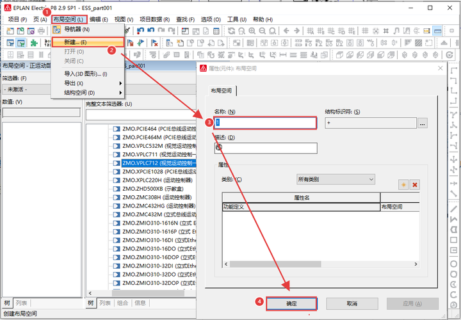Click the Zoom out magnifier icon
Screen dimensions: 461x320
(x=263, y=31)
